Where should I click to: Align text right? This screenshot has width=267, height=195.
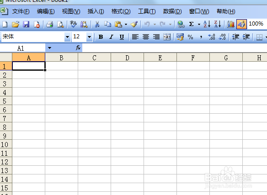[x=156, y=37]
